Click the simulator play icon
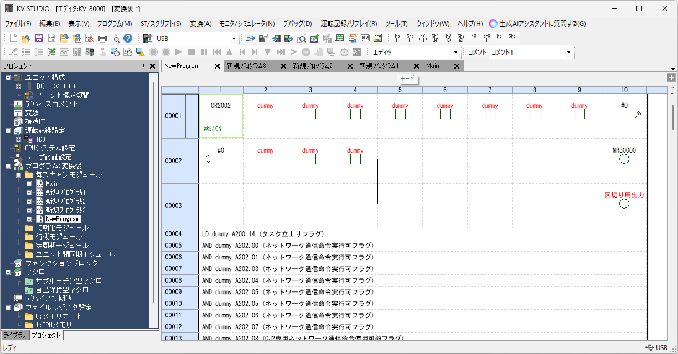This screenshot has height=354, width=678. pyautogui.click(x=178, y=52)
